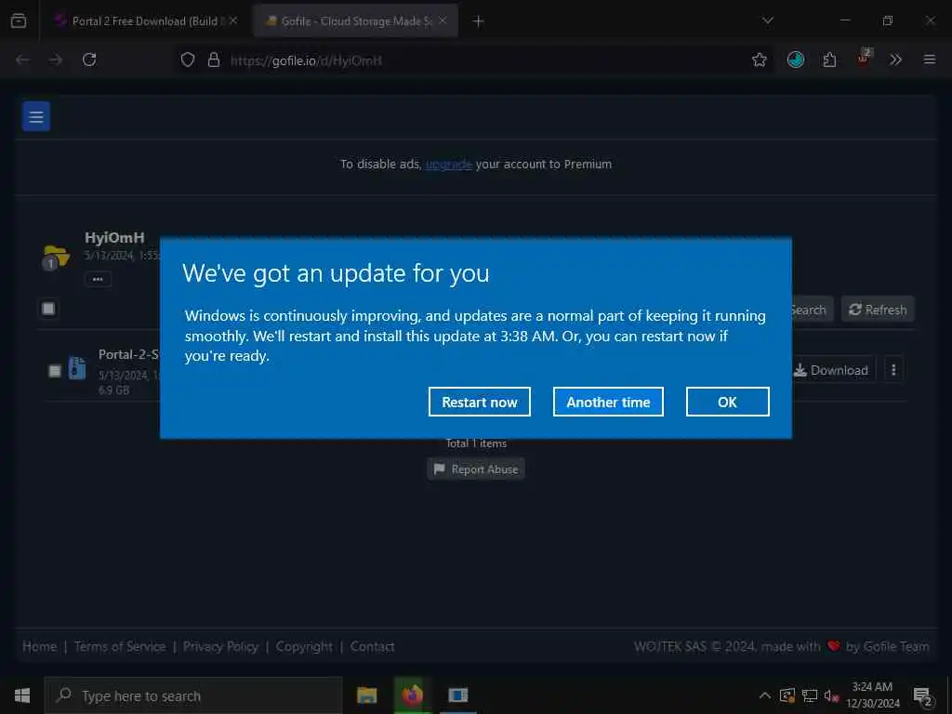Close the Gofile tab
Viewport: 952px width, 714px height.
[x=443, y=20]
